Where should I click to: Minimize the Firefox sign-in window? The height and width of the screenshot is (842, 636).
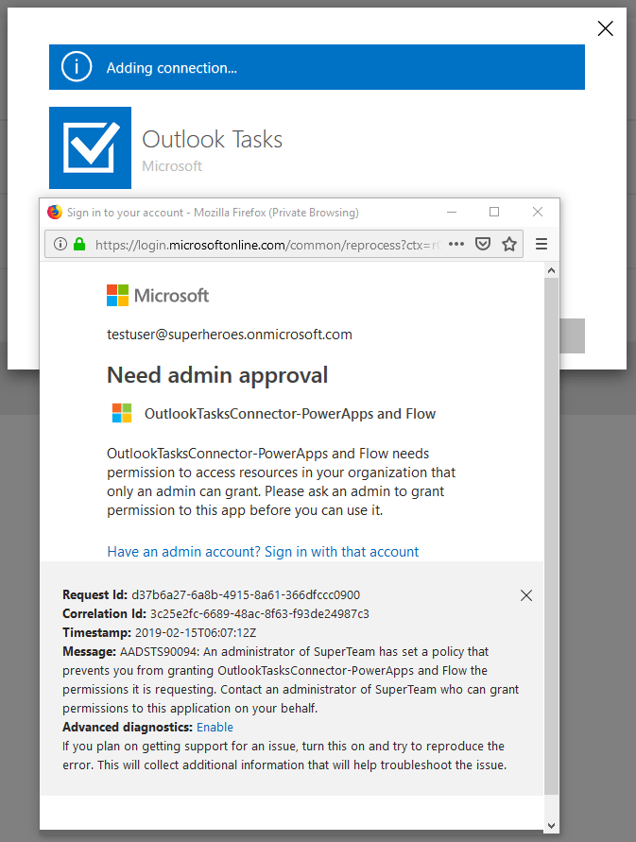[452, 212]
